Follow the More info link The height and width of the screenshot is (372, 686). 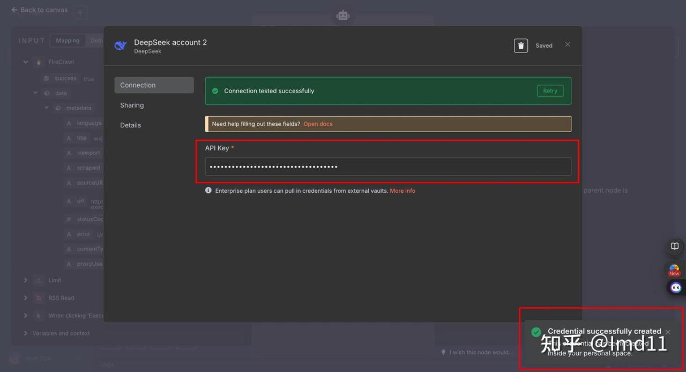click(402, 191)
